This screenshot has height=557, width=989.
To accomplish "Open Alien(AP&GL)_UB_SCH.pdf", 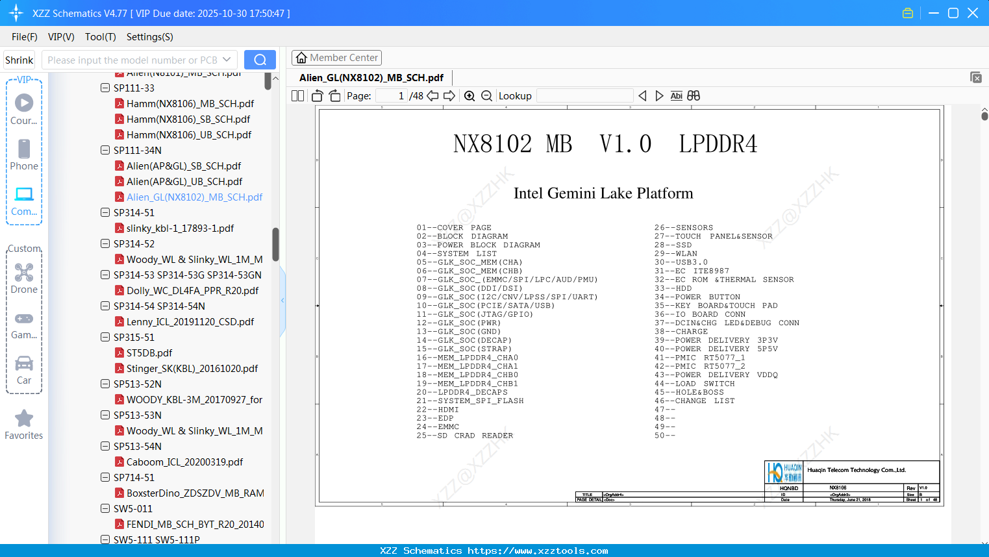I will 184,181.
